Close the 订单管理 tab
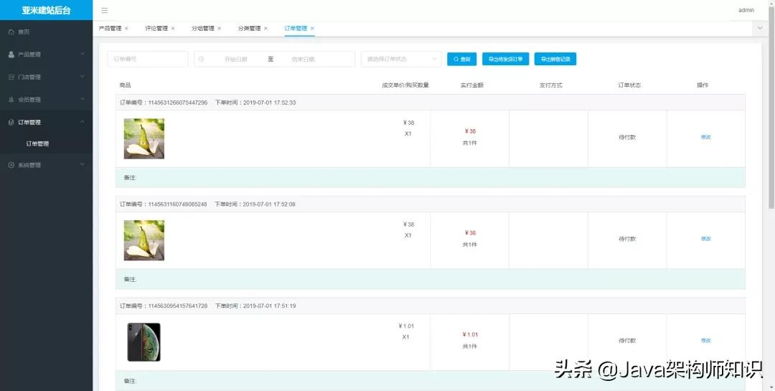The image size is (775, 391). [312, 29]
